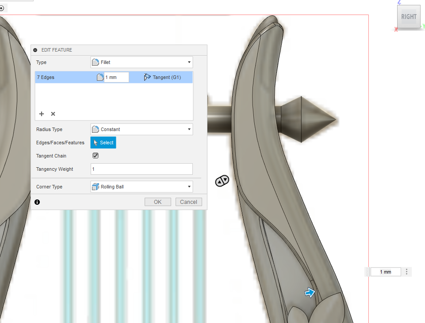Click the floating 1 mm value box in the canvas

[386, 272]
